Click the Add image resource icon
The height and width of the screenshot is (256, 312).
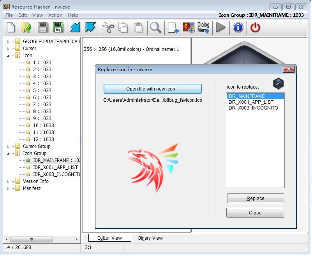coord(189,28)
